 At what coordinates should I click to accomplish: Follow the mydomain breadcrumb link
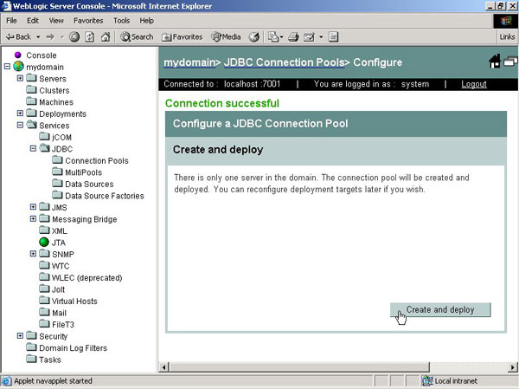point(189,62)
